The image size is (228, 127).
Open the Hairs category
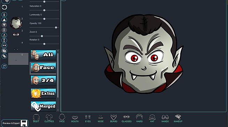coord(139,118)
